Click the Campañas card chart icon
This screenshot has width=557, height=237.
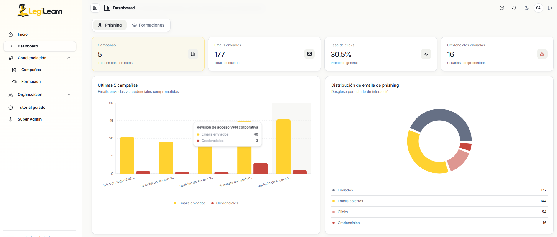[x=193, y=54]
